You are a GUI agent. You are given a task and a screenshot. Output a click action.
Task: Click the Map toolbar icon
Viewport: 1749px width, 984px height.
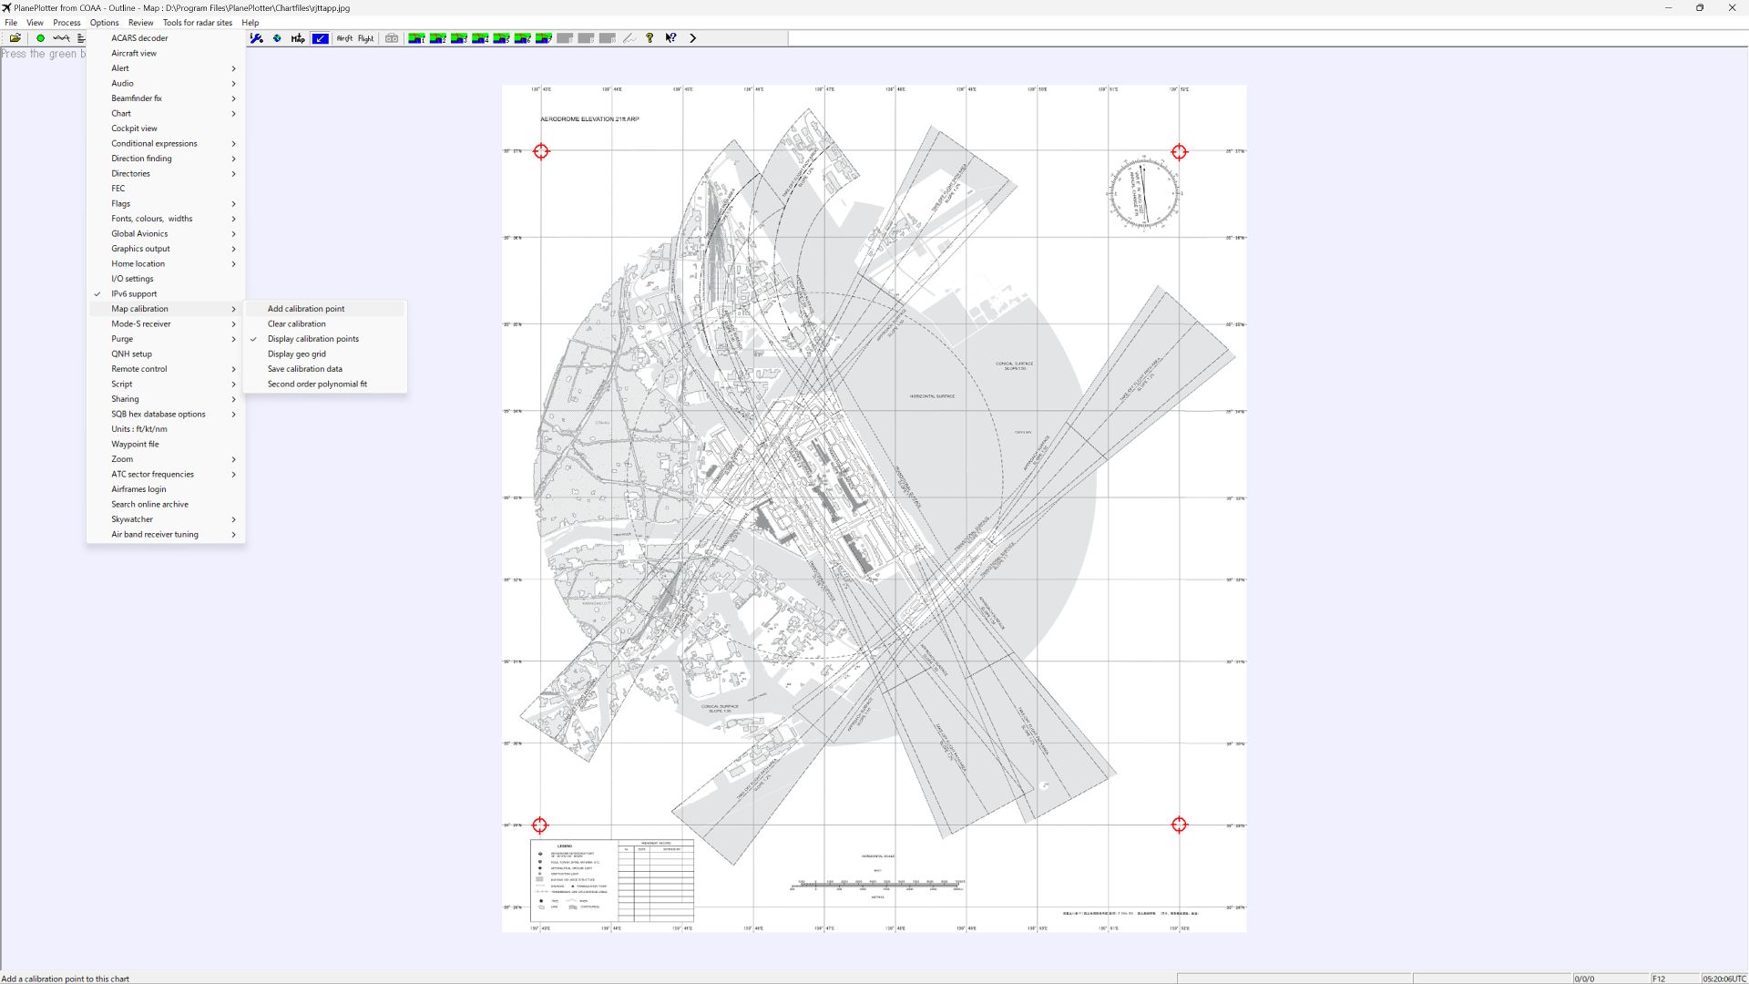(298, 38)
